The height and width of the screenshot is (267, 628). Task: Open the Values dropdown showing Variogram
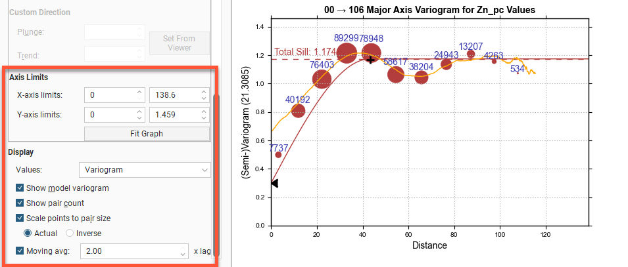pos(144,170)
